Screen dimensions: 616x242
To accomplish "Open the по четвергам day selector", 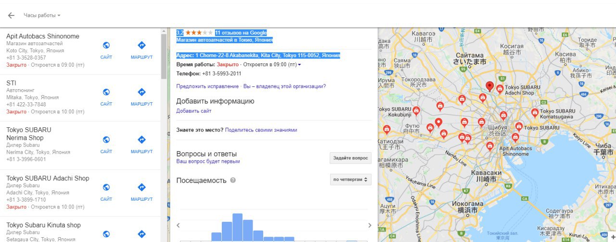I will pyautogui.click(x=350, y=180).
